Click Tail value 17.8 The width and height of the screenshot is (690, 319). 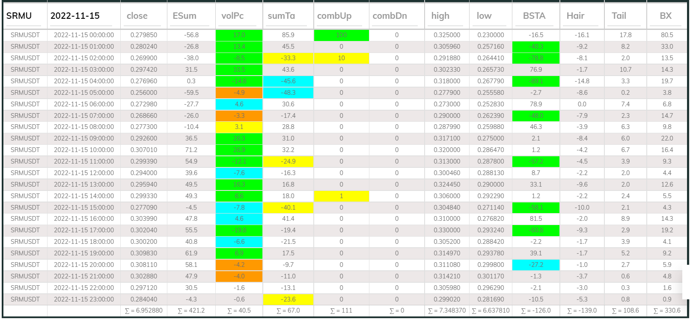tap(625, 35)
